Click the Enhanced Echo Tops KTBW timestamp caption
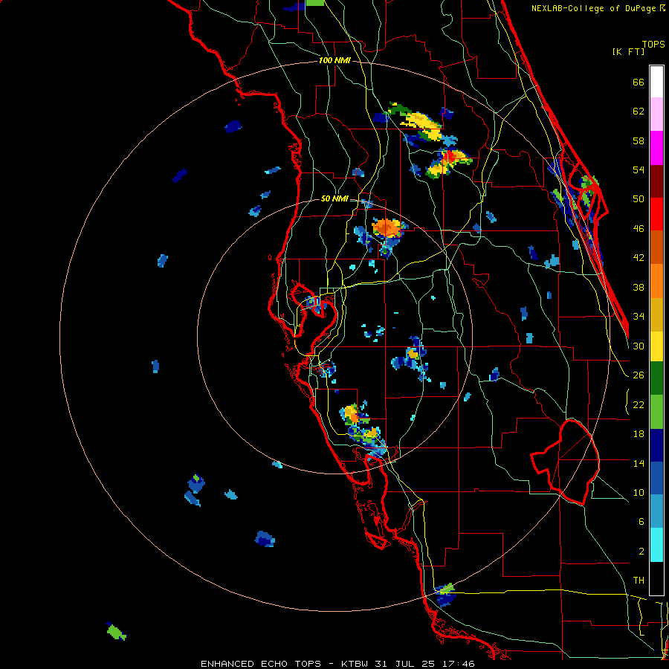Screen dimensions: 669x669 click(x=337, y=664)
